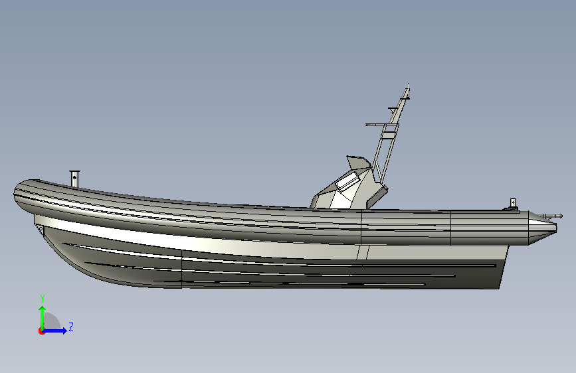The width and height of the screenshot is (576, 373).
Task: Select the conical end cap of the tube
Action: pos(543,228)
